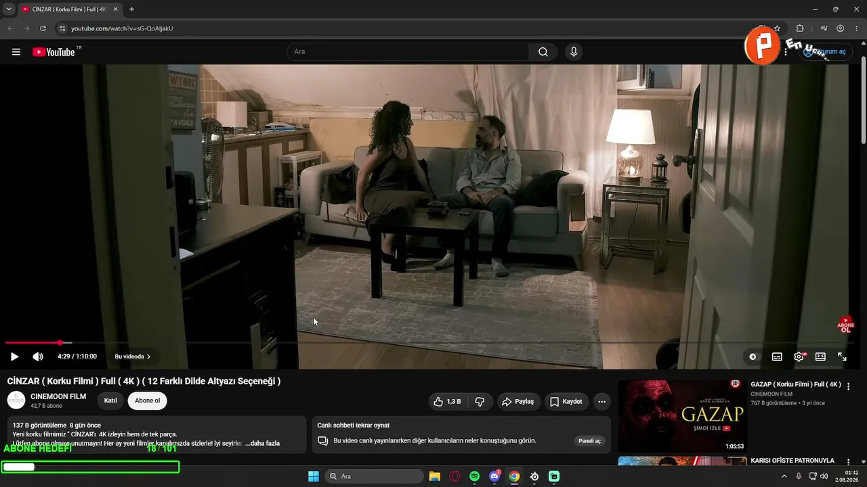The height and width of the screenshot is (487, 867).
Task: Open the live chat replay with Paneli aç
Action: (589, 441)
